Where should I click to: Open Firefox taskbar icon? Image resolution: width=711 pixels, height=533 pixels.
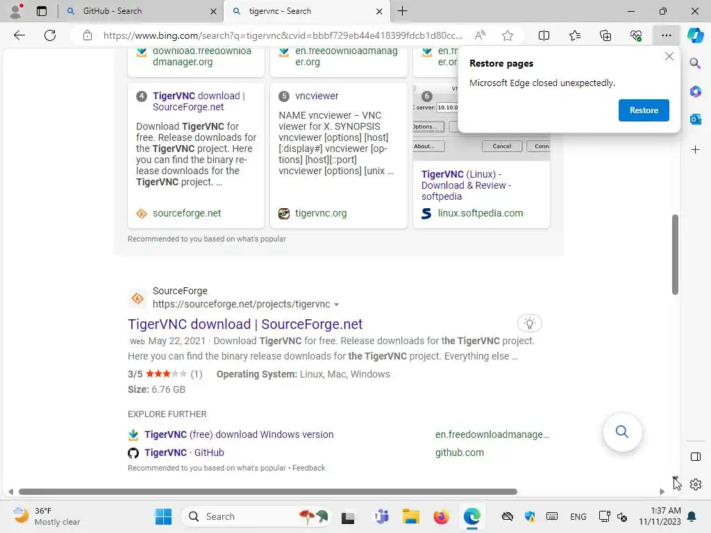point(441,516)
